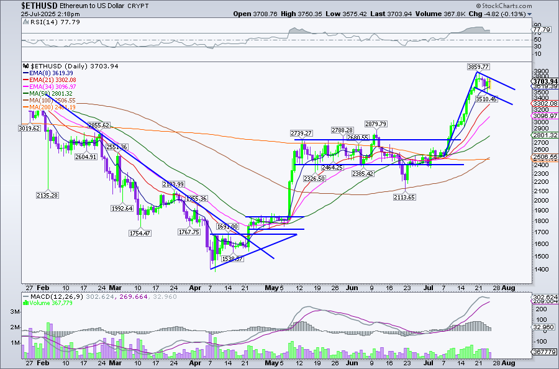
Task: Click the 'RSI(14) 77.79' legend label
Action: tap(55, 22)
